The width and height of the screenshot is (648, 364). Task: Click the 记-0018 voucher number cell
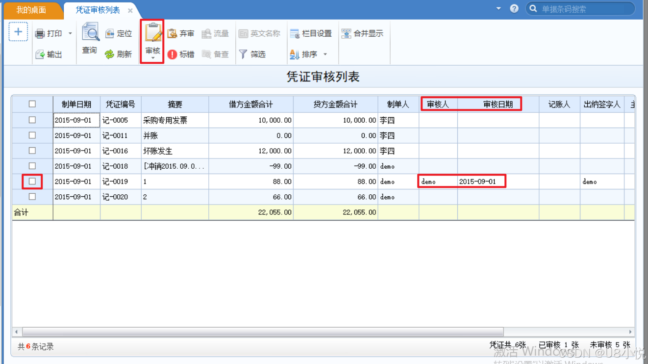121,166
